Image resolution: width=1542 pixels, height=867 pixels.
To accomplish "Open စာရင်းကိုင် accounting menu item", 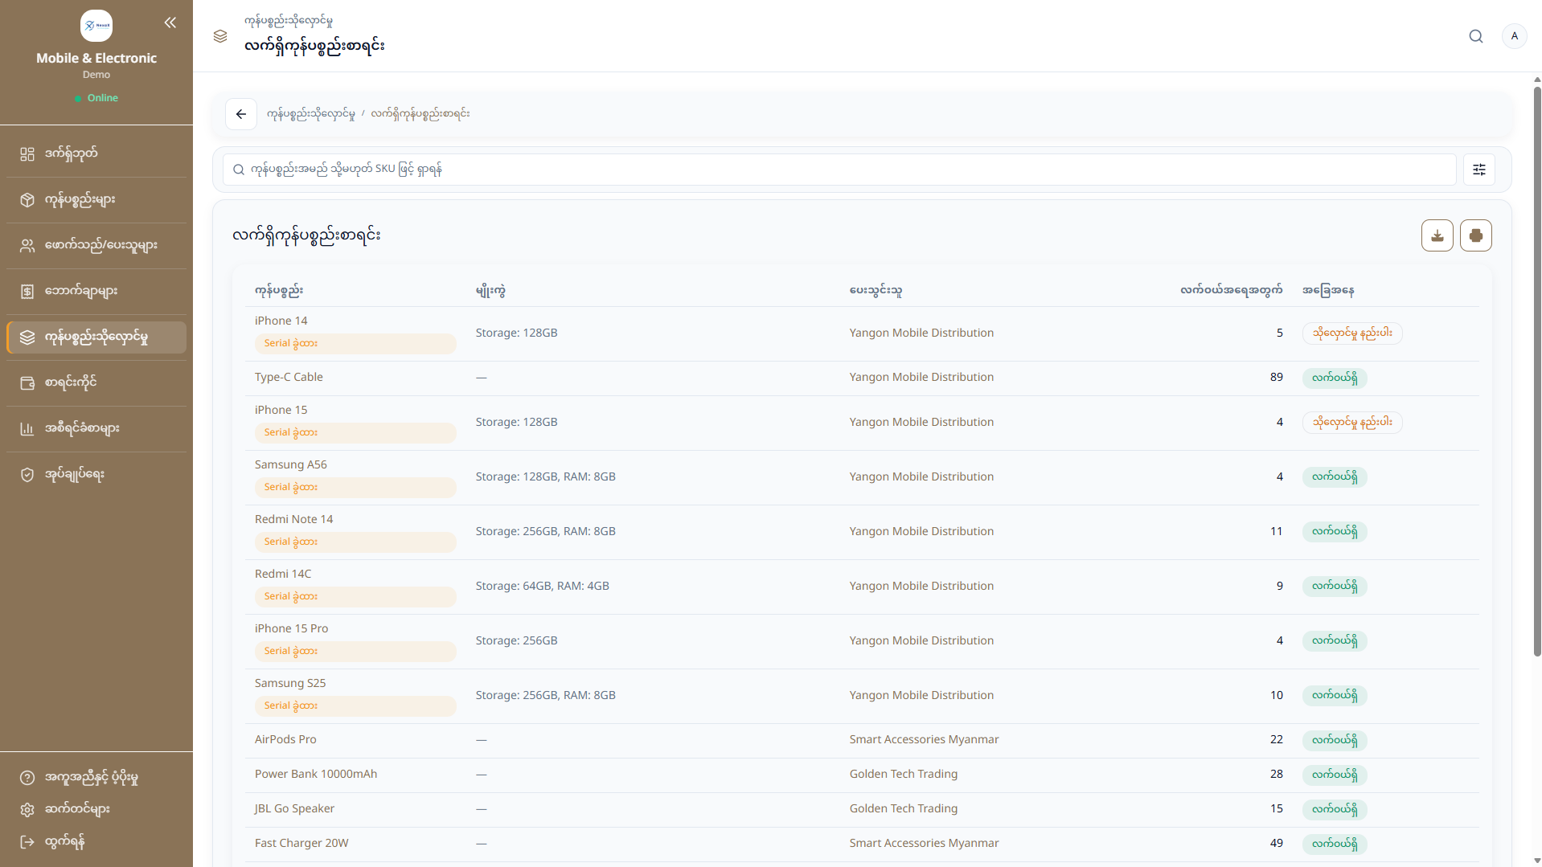I will coord(96,382).
